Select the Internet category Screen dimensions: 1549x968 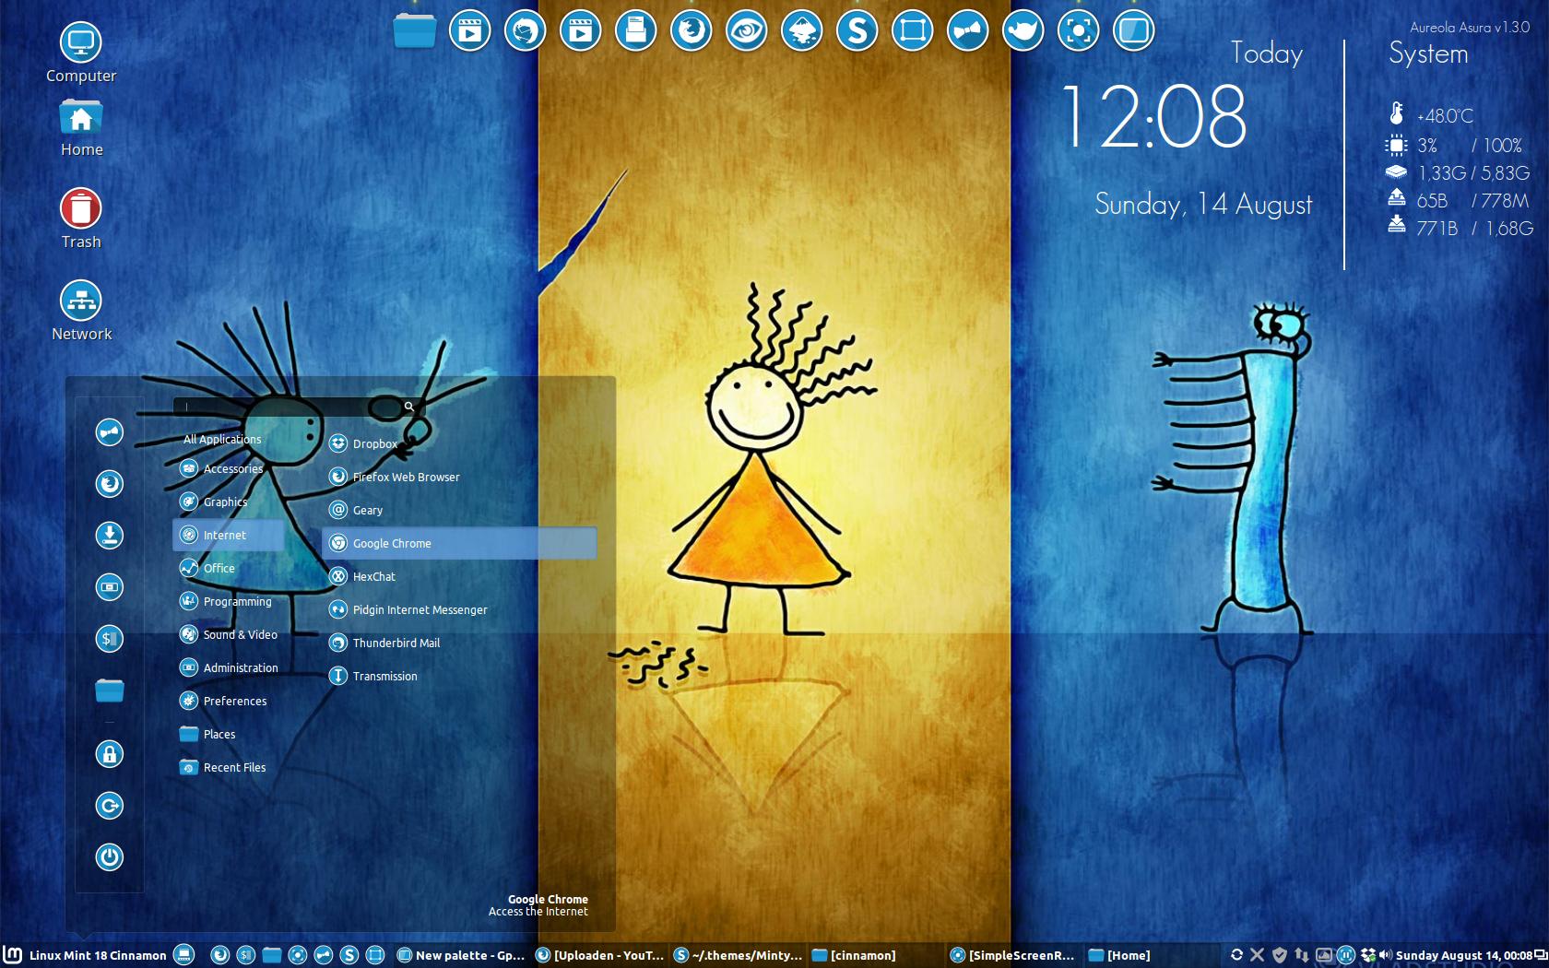[x=228, y=535]
